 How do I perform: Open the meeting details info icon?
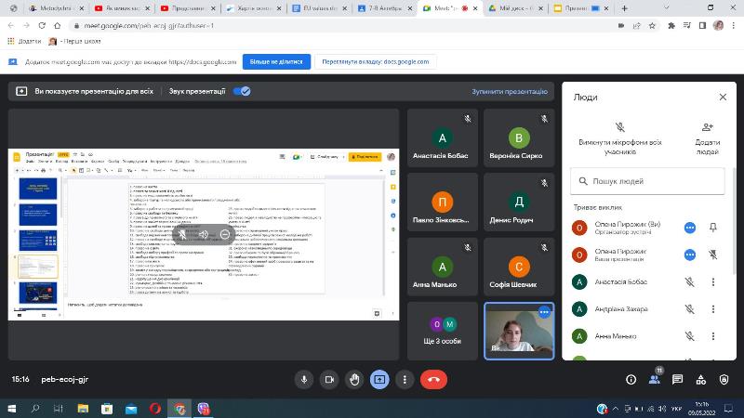(631, 379)
